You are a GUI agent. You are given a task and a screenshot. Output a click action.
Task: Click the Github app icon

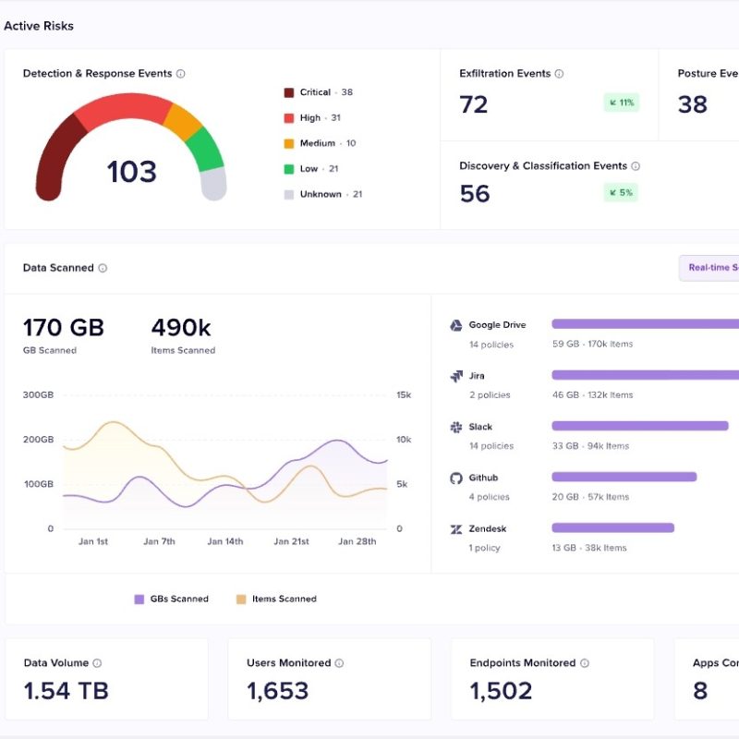tap(455, 478)
